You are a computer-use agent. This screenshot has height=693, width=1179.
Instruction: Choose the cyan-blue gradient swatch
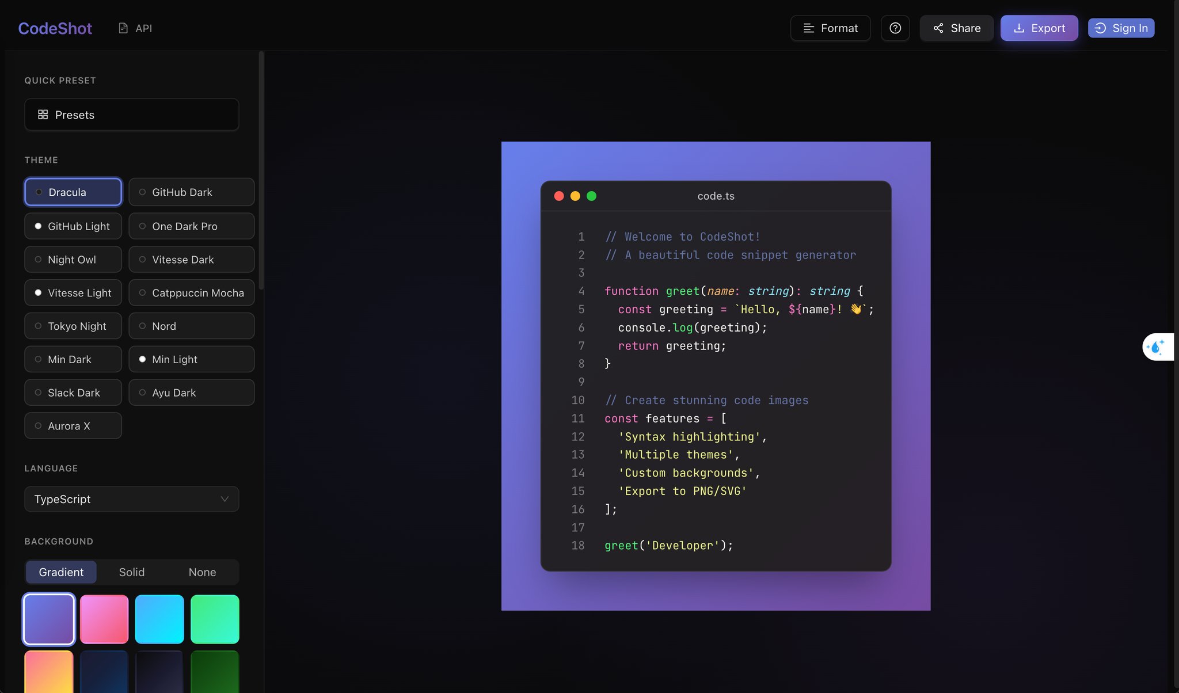coord(159,619)
